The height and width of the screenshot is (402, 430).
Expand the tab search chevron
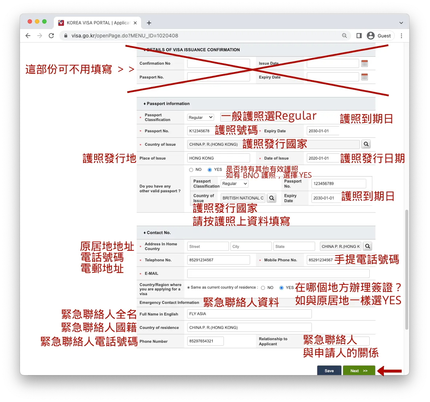(x=401, y=23)
